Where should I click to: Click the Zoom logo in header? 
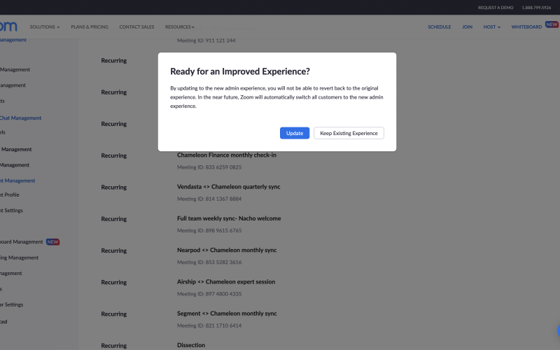[8, 27]
